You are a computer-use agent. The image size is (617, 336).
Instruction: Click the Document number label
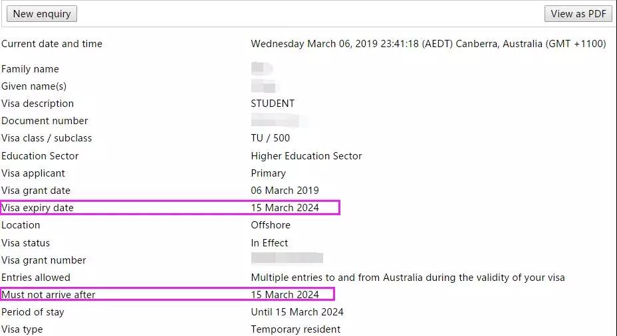click(x=45, y=121)
